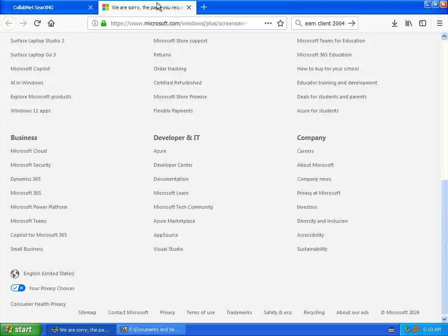The height and width of the screenshot is (336, 448).
Task: Visit the Dynamics 365 link
Action: coord(25,179)
